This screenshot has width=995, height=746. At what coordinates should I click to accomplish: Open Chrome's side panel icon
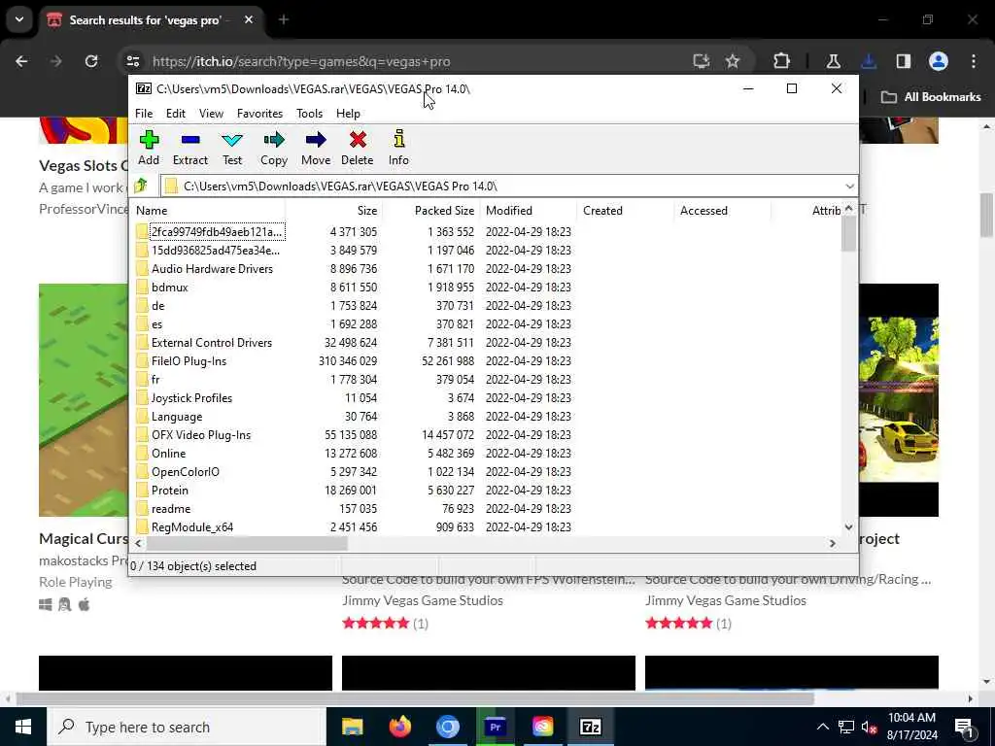tap(903, 61)
